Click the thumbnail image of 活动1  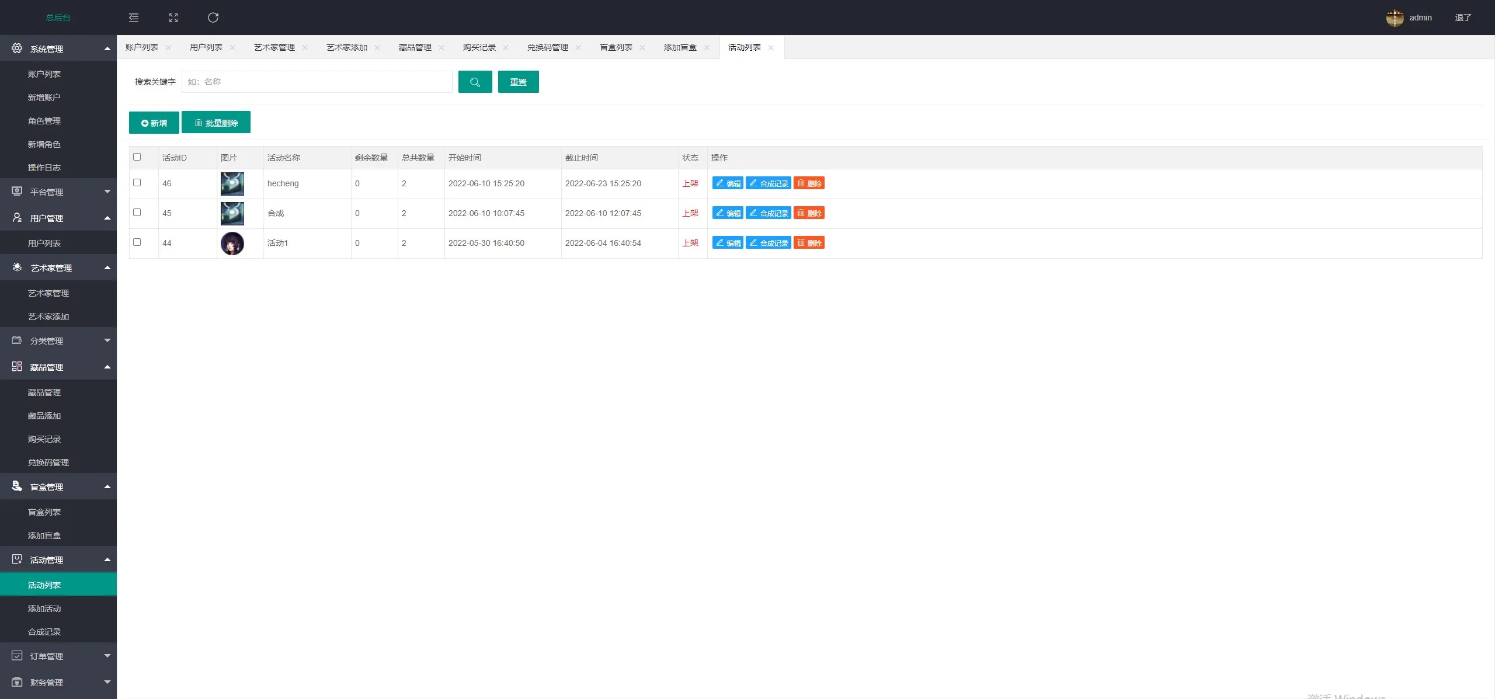click(x=232, y=243)
